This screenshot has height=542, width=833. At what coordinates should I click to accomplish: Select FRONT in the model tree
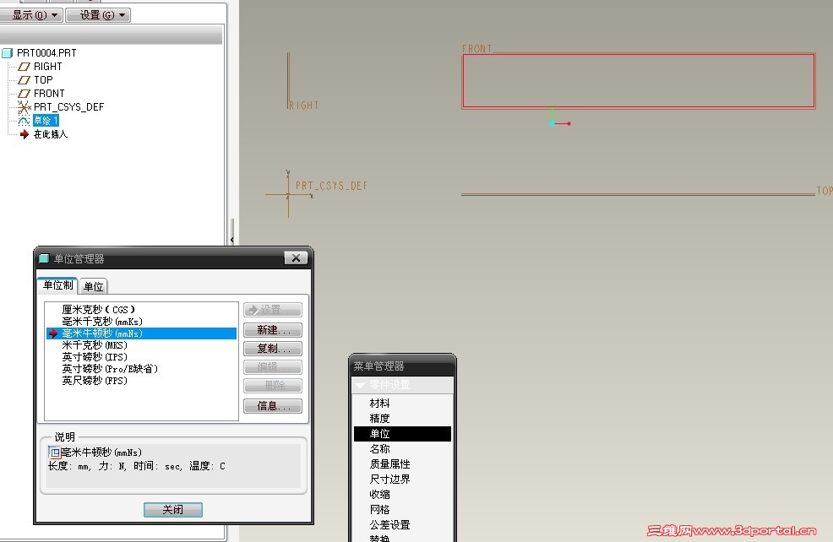pos(49,94)
